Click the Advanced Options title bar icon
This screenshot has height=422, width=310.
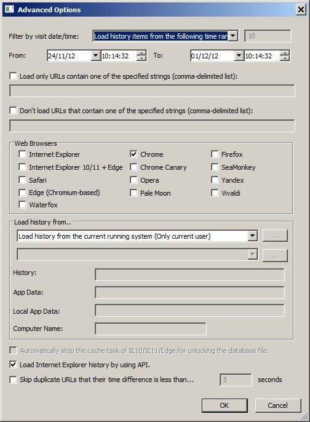9,10
